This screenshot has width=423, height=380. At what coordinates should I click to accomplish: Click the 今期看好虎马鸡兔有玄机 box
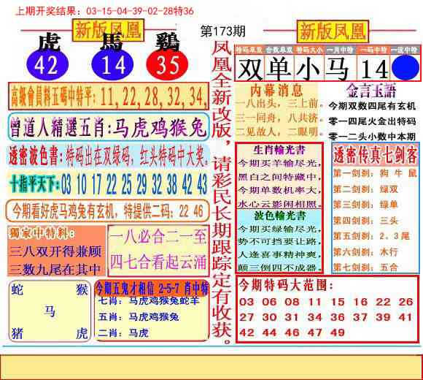pos(107,211)
